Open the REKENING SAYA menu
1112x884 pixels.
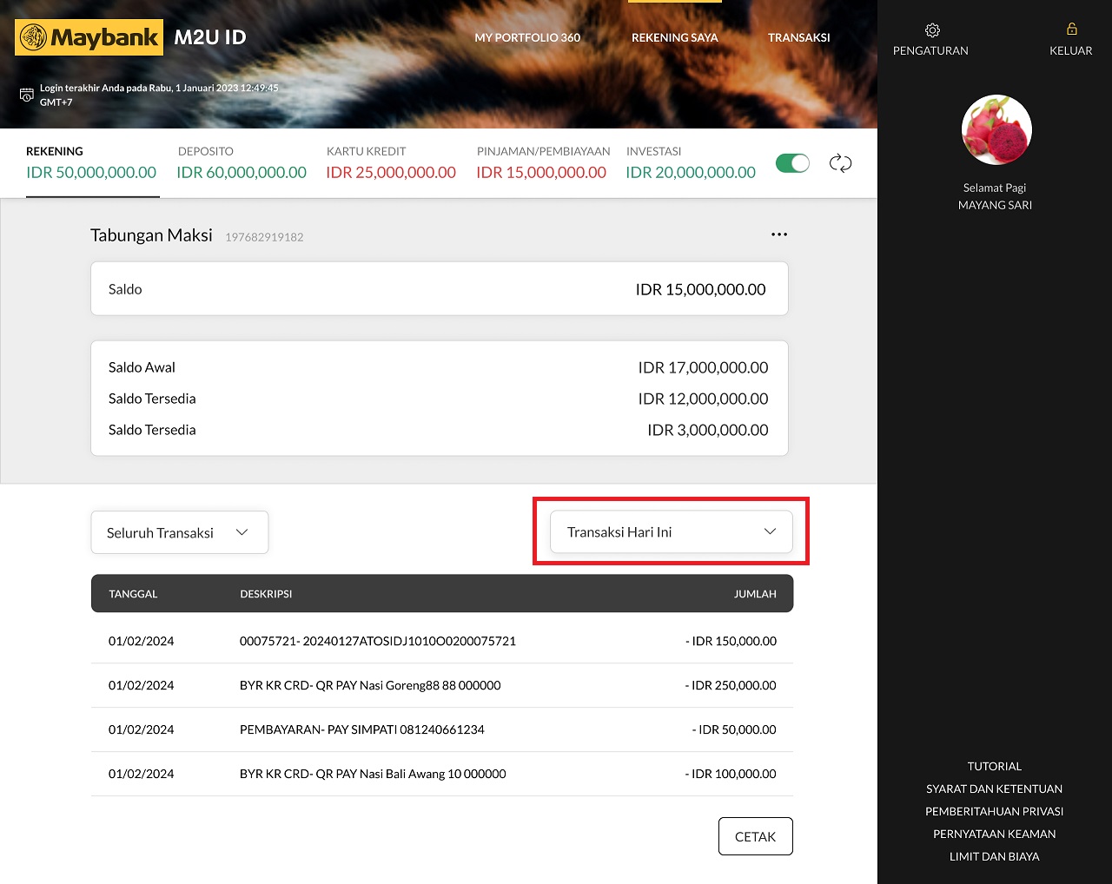pos(675,37)
